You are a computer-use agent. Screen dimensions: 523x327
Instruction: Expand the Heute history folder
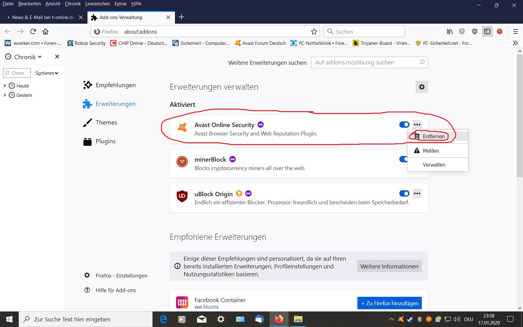coord(5,86)
